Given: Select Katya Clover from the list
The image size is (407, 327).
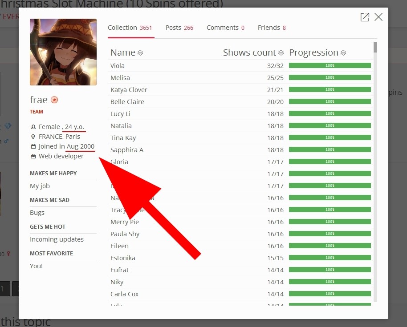Looking at the screenshot, I should (x=129, y=90).
